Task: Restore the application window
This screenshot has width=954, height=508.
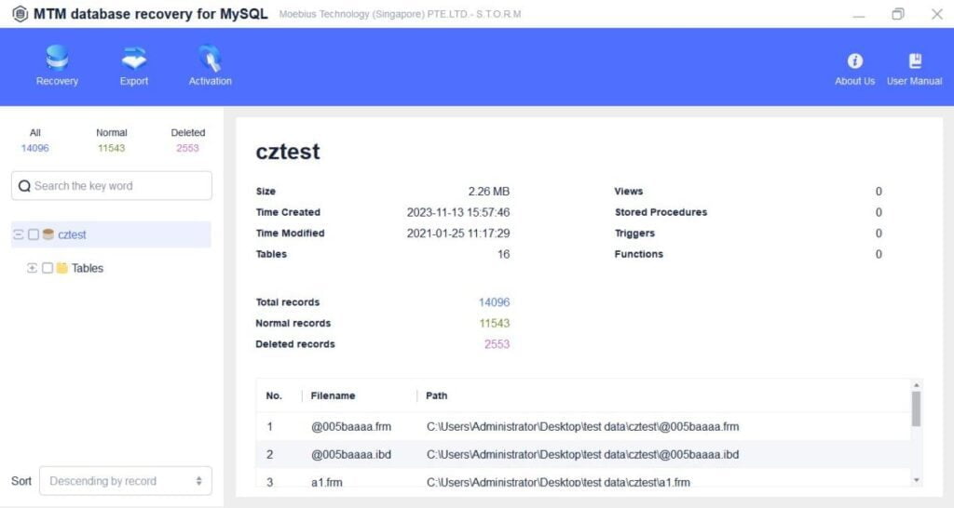Action: [897, 14]
